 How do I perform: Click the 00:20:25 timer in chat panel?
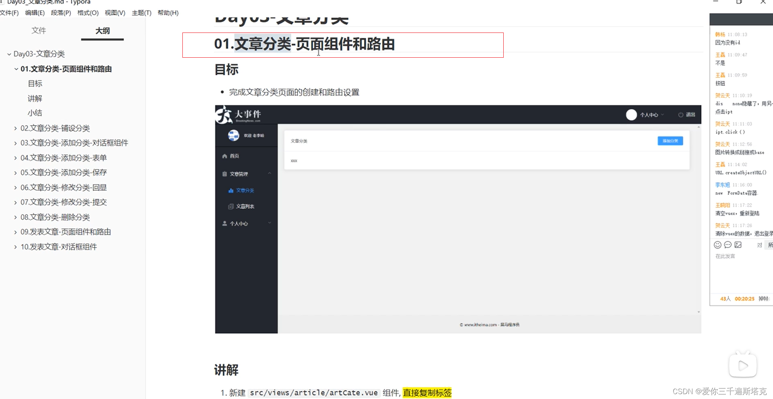(x=745, y=299)
